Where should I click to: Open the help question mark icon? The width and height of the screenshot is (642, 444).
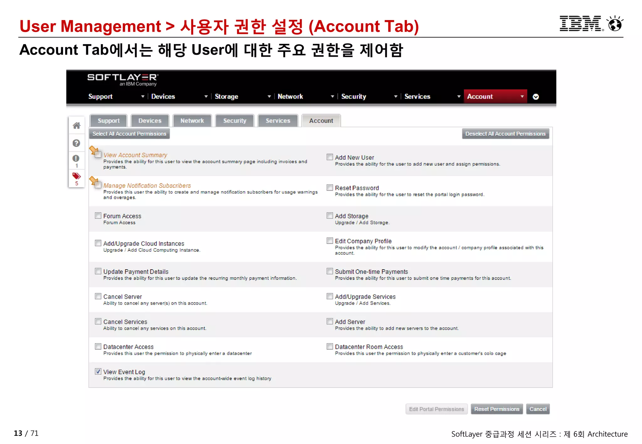click(x=76, y=143)
